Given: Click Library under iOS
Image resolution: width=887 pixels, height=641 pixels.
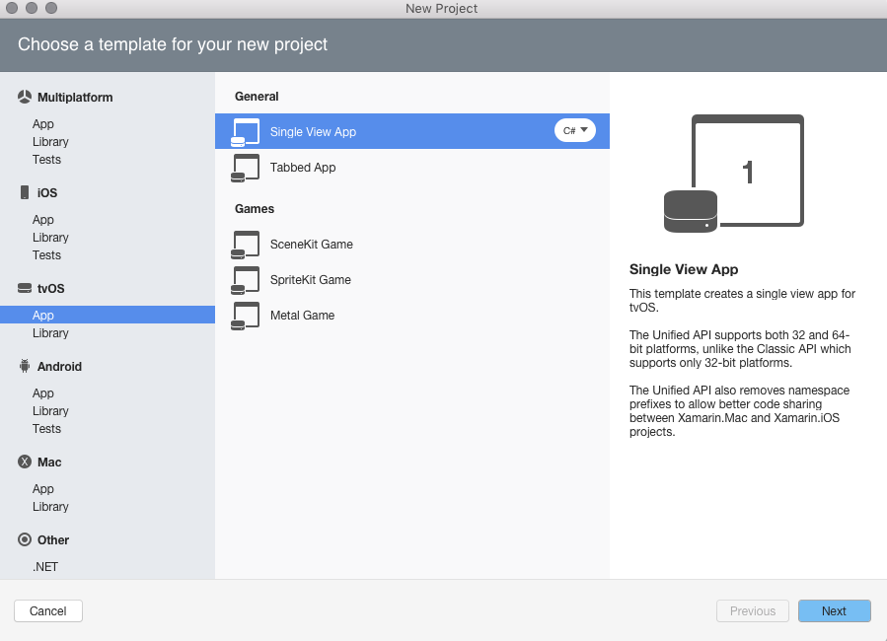Looking at the screenshot, I should coord(50,237).
